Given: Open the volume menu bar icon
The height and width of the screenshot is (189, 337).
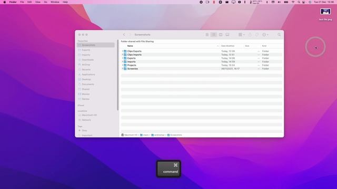Looking at the screenshot, I should tap(279, 2).
